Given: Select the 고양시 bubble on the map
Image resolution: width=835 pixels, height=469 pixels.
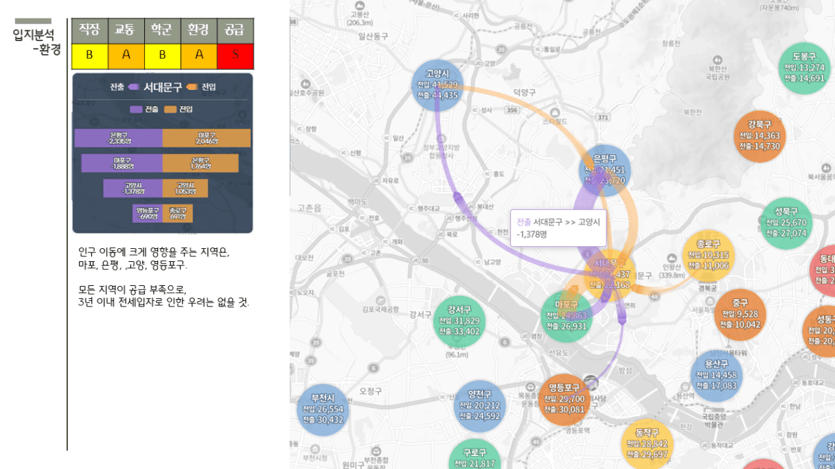Looking at the screenshot, I should click(437, 84).
